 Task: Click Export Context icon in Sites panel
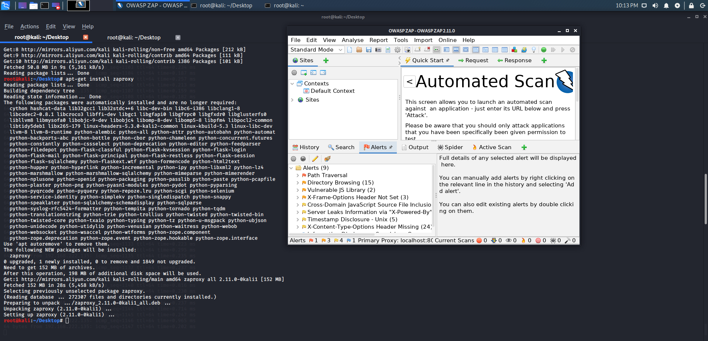(323, 73)
